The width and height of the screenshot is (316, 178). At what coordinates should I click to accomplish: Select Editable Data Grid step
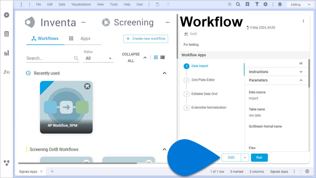pos(204,94)
